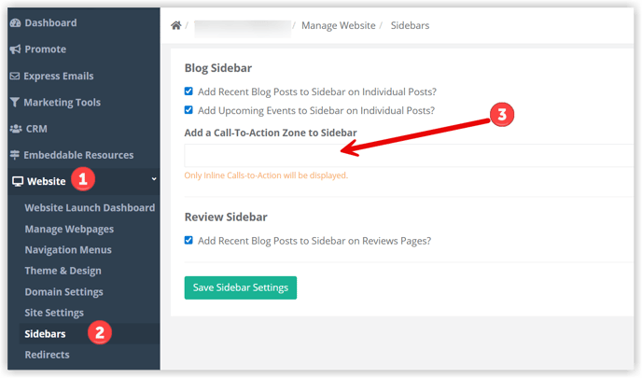
Task: Click the Website monitor icon
Action: pos(17,181)
